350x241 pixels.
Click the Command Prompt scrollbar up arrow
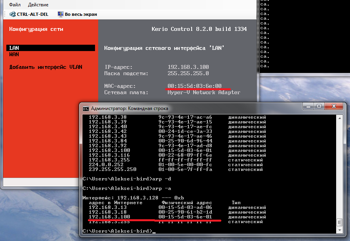340,118
